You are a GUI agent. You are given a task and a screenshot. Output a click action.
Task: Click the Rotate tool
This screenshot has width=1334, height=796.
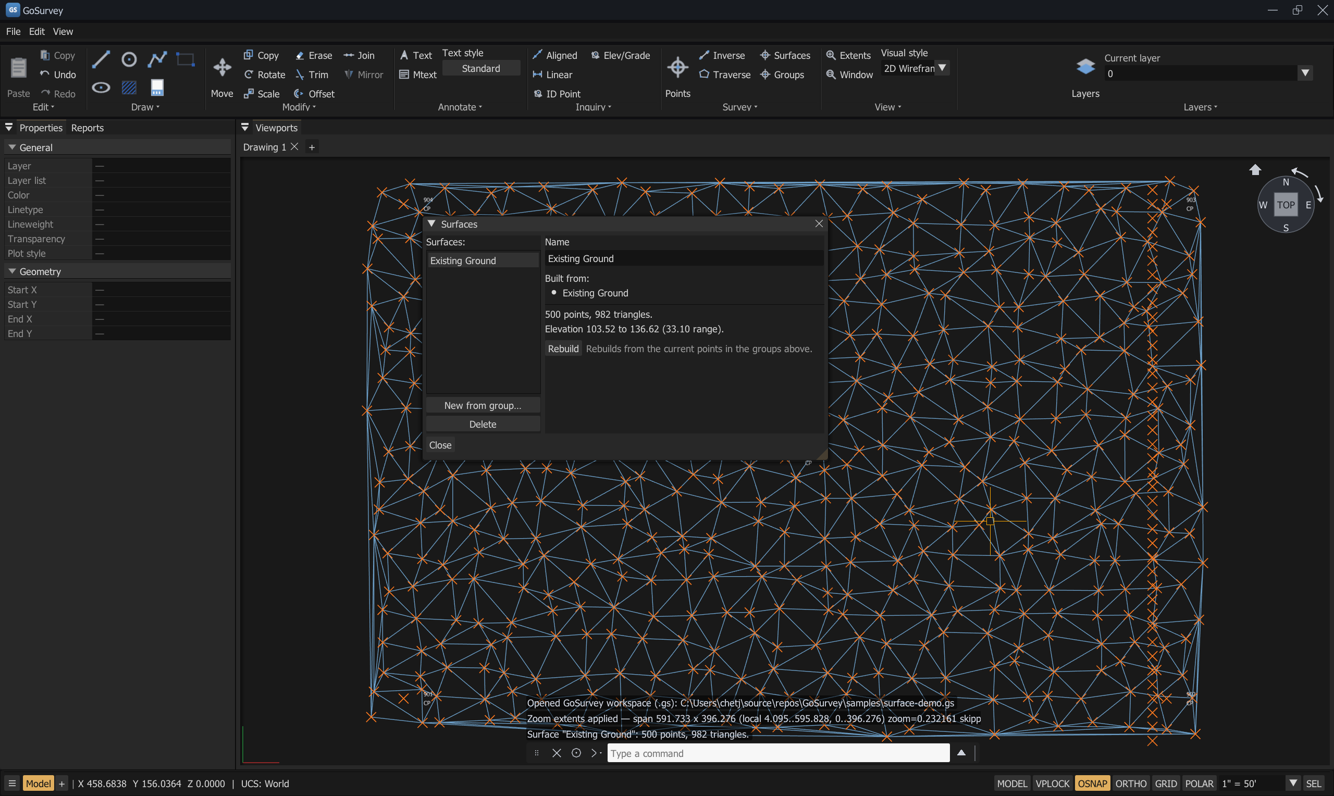click(264, 74)
